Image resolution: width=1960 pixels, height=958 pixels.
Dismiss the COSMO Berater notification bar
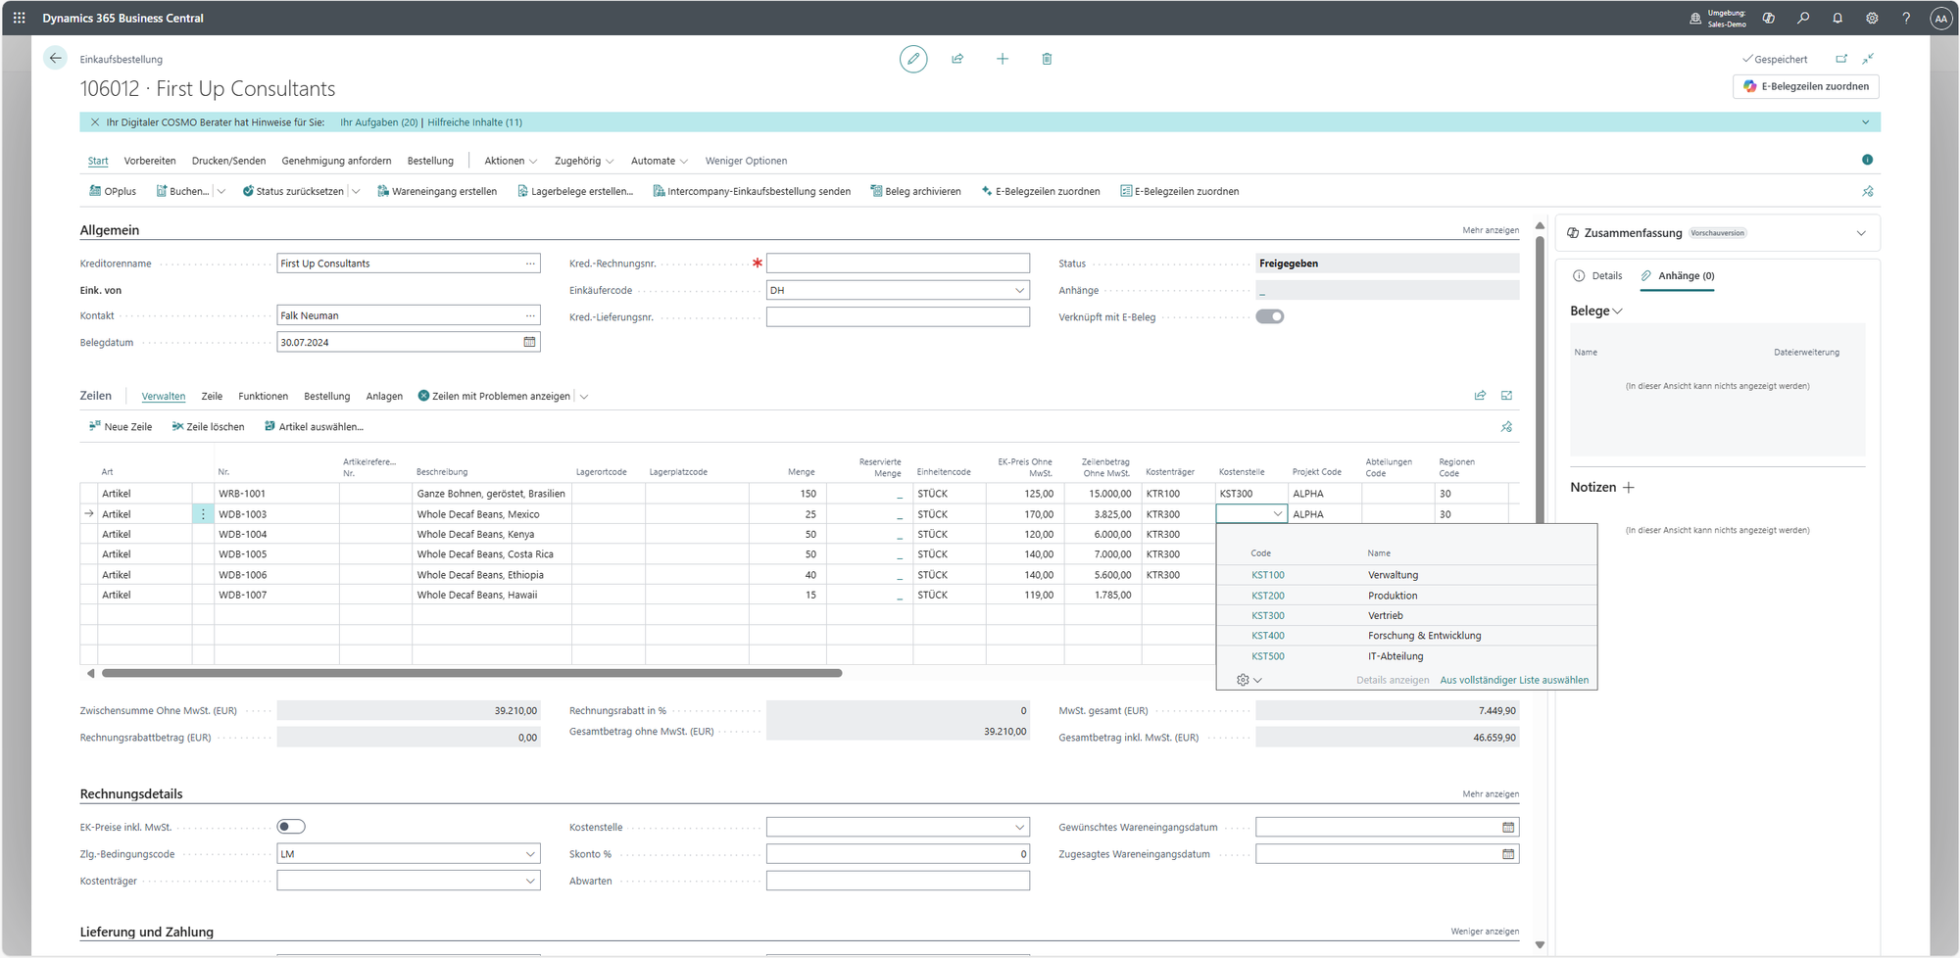coord(95,122)
